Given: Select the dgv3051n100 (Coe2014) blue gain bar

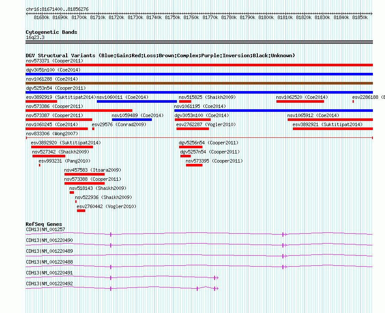Looking at the screenshot, I should [199, 74].
